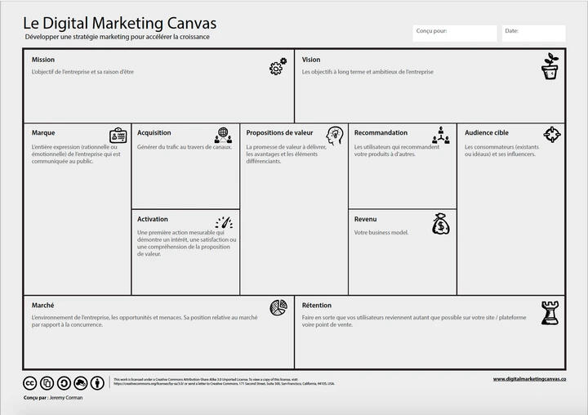Click the 'Activation' heading
Image resolution: width=588 pixels, height=415 pixels.
tap(152, 219)
